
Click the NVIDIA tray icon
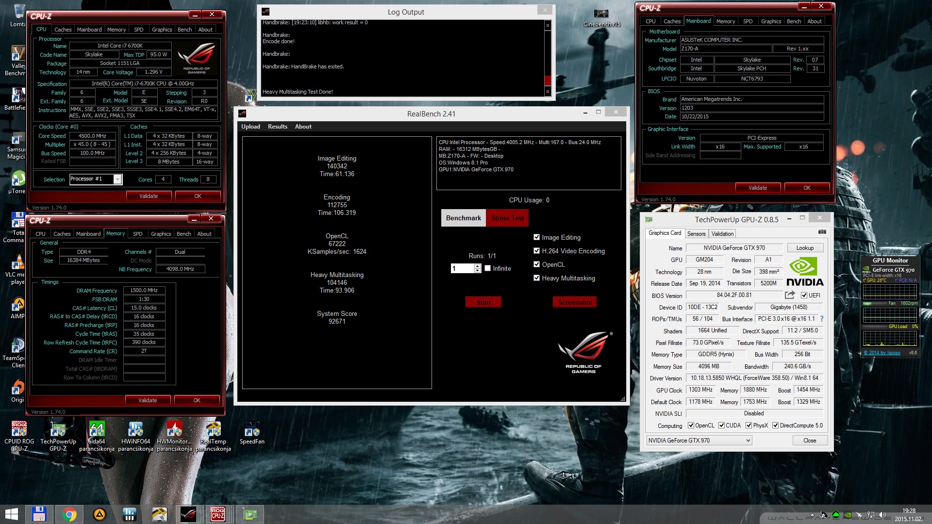click(x=848, y=515)
